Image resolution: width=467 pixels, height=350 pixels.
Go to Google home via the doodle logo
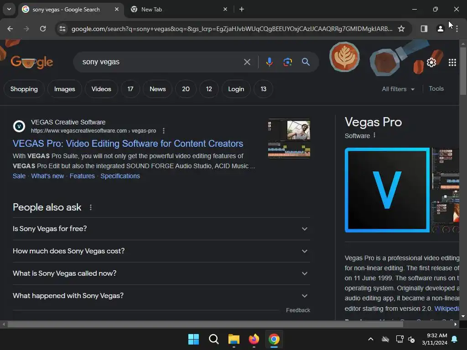point(32,62)
